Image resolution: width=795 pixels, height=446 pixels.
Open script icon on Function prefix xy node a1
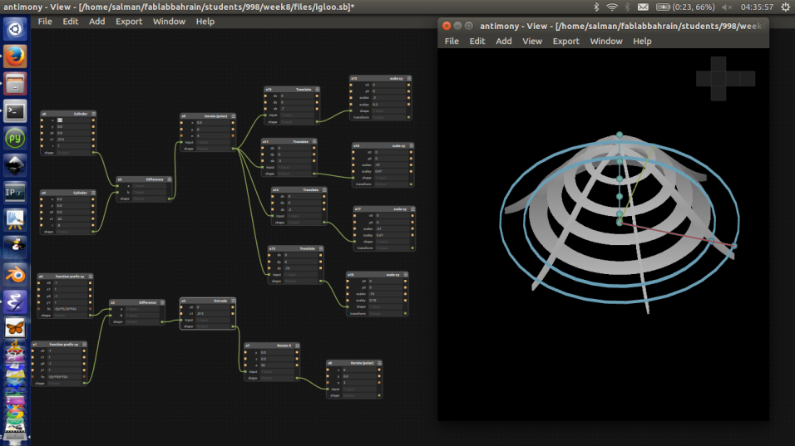pos(84,344)
